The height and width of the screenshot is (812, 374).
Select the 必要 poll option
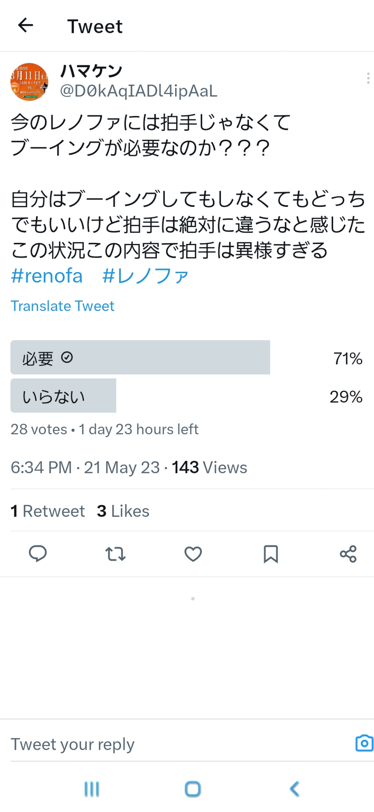[x=187, y=357]
